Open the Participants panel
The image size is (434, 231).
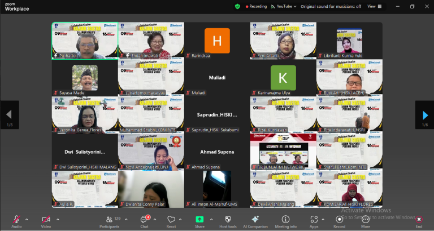tap(108, 219)
